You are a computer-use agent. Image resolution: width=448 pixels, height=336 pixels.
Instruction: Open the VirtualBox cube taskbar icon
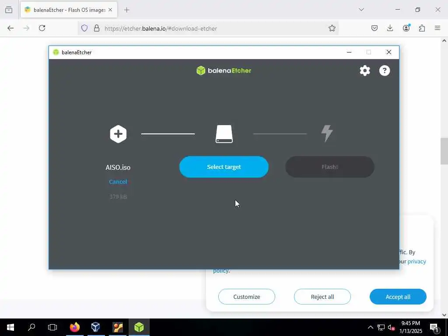tap(96, 327)
